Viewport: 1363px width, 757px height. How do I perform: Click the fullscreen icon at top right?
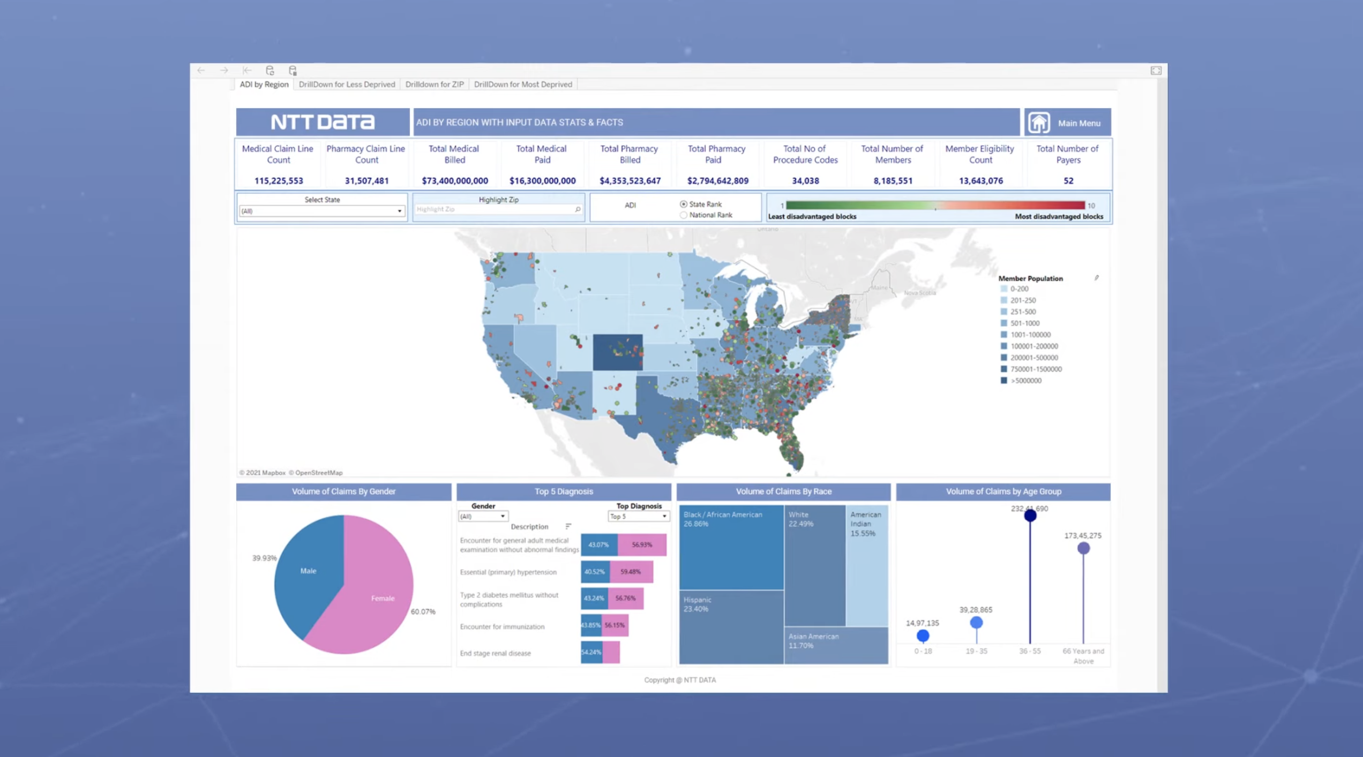[x=1156, y=71]
